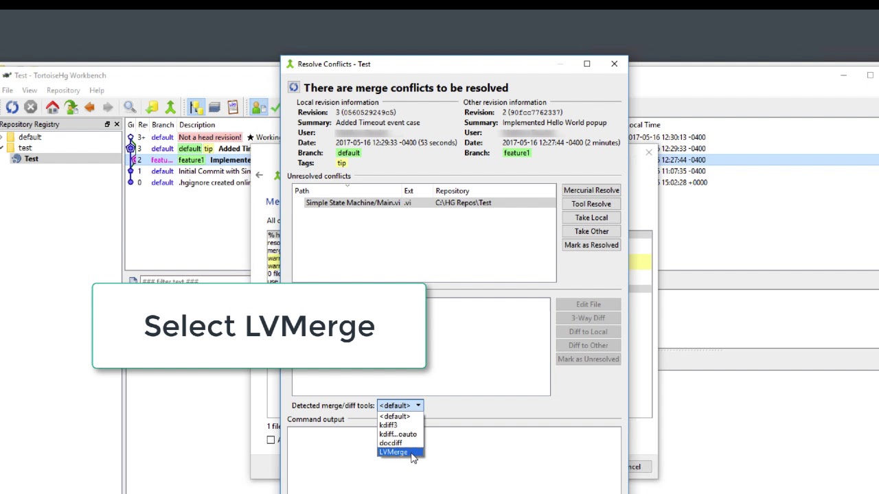The height and width of the screenshot is (494, 879).
Task: Click the unresolved conflicts list empty area header row
Action: (424, 191)
